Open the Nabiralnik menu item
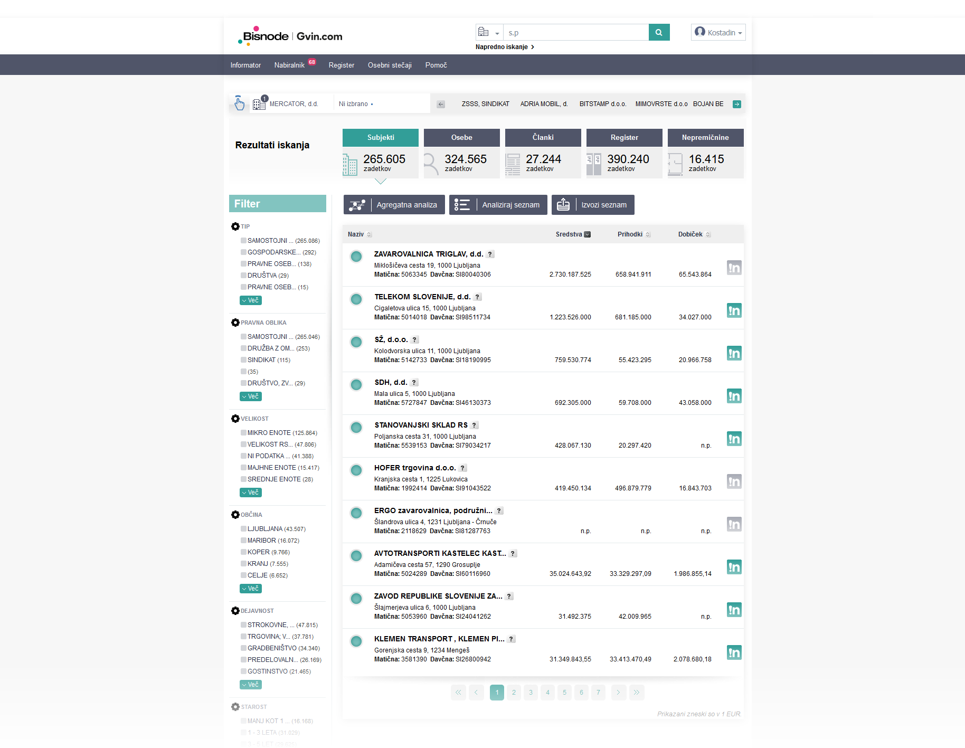Image resolution: width=965 pixels, height=748 pixels. point(289,65)
